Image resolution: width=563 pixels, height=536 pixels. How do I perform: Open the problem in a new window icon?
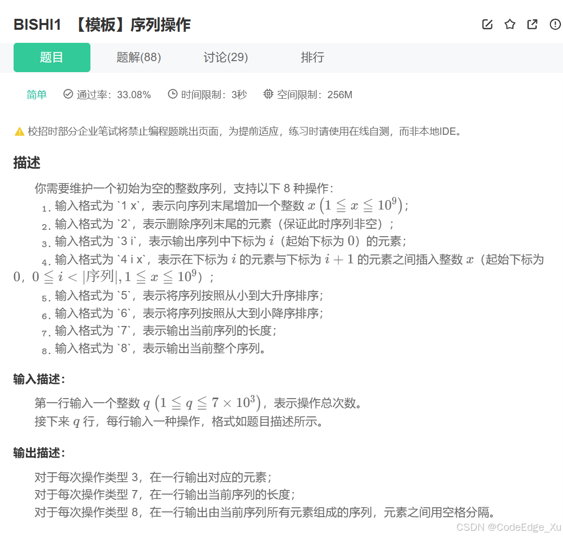click(532, 24)
